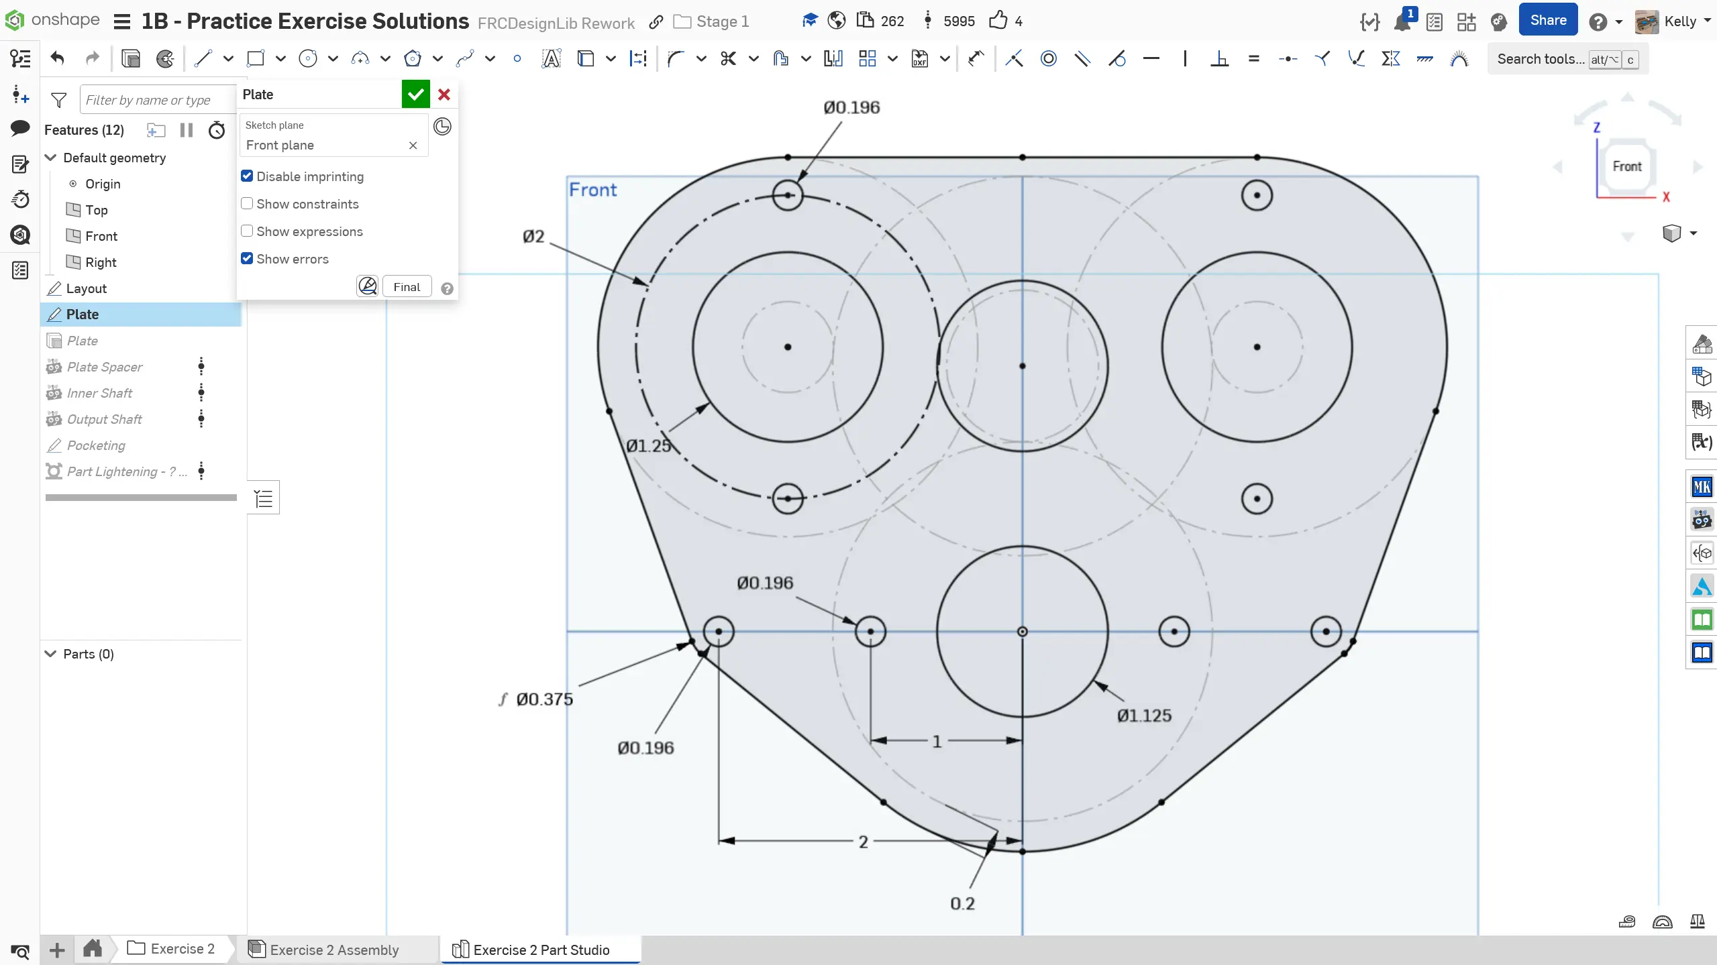This screenshot has height=965, width=1717.
Task: Select the Line sketch tool
Action: pos(203,59)
